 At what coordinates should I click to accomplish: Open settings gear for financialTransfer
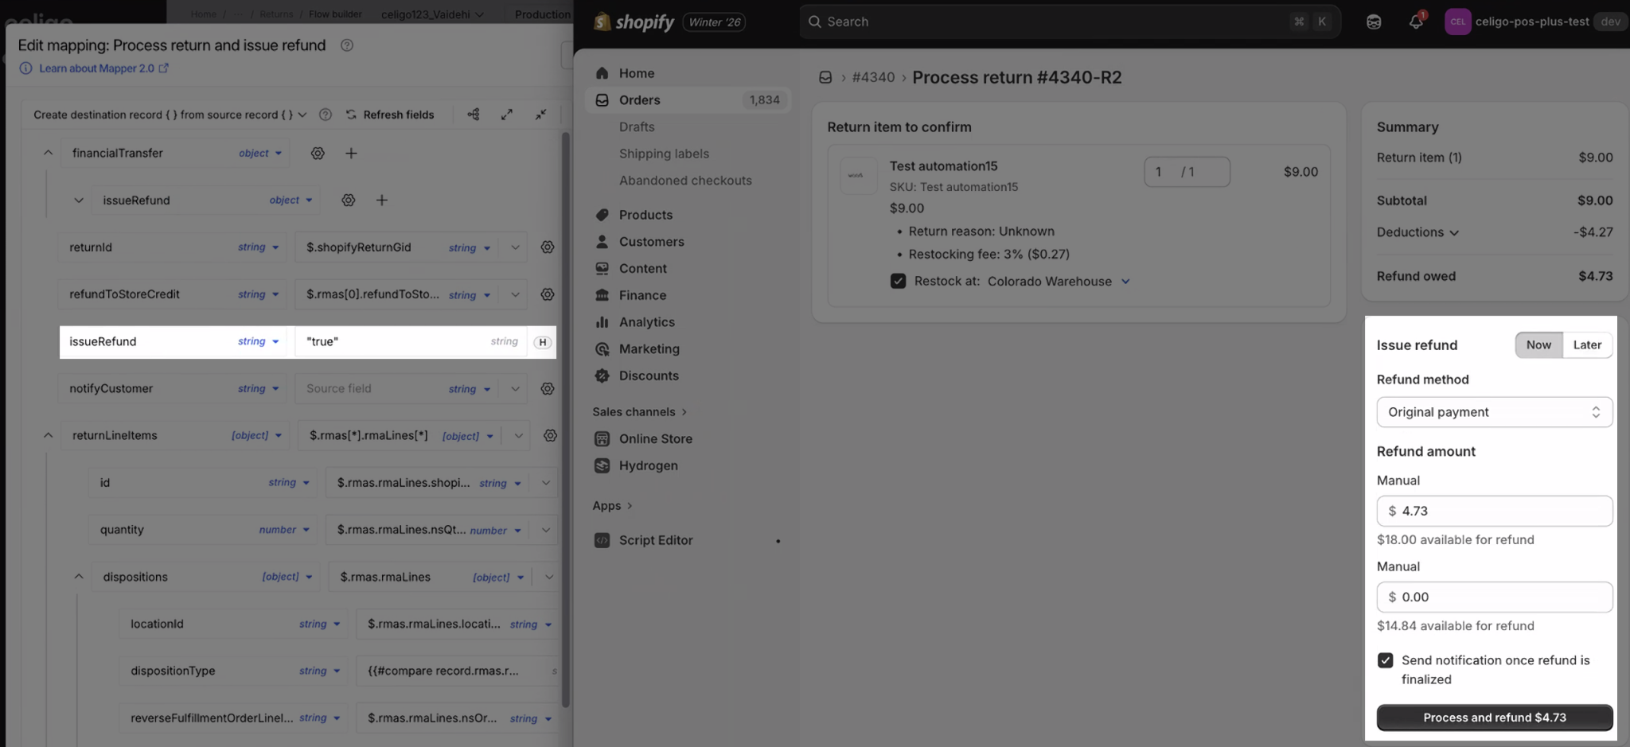[x=318, y=153]
